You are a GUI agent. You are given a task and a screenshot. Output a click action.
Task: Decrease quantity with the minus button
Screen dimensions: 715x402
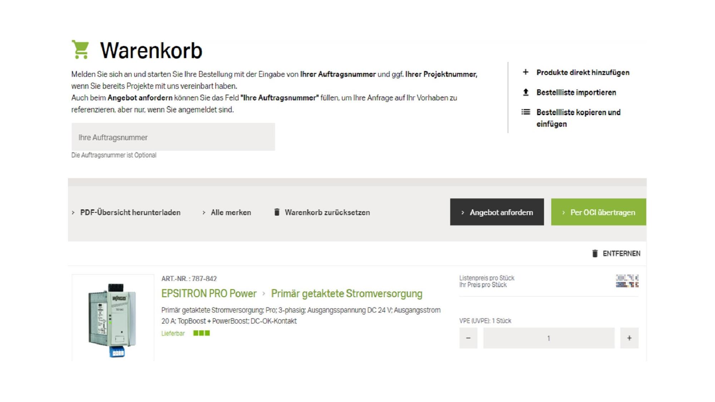pyautogui.click(x=468, y=338)
